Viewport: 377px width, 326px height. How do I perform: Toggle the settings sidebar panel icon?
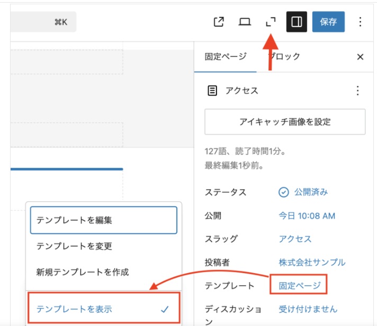coord(297,22)
